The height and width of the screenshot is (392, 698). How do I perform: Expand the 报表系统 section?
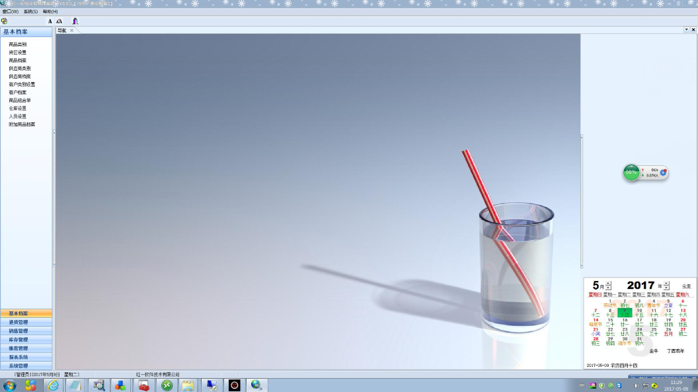click(19, 357)
